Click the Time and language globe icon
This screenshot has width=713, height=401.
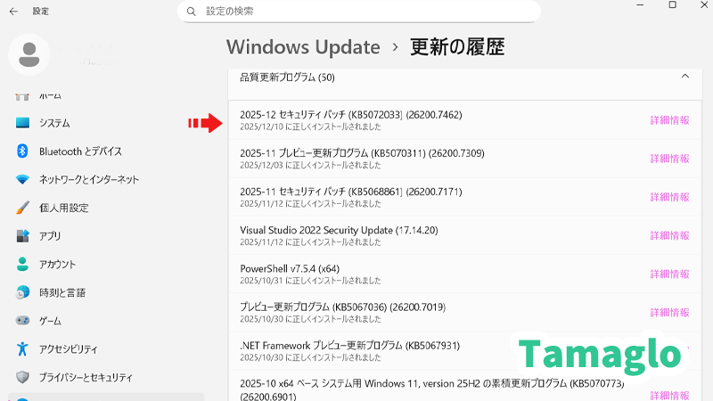pyautogui.click(x=23, y=292)
